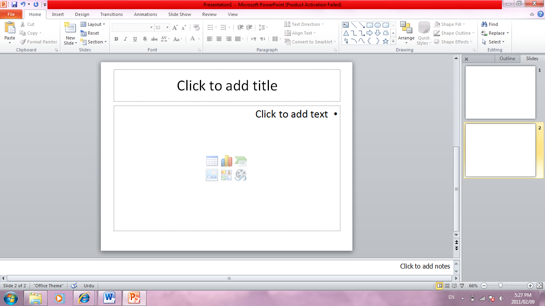Select slide 1 thumbnail

(500, 92)
